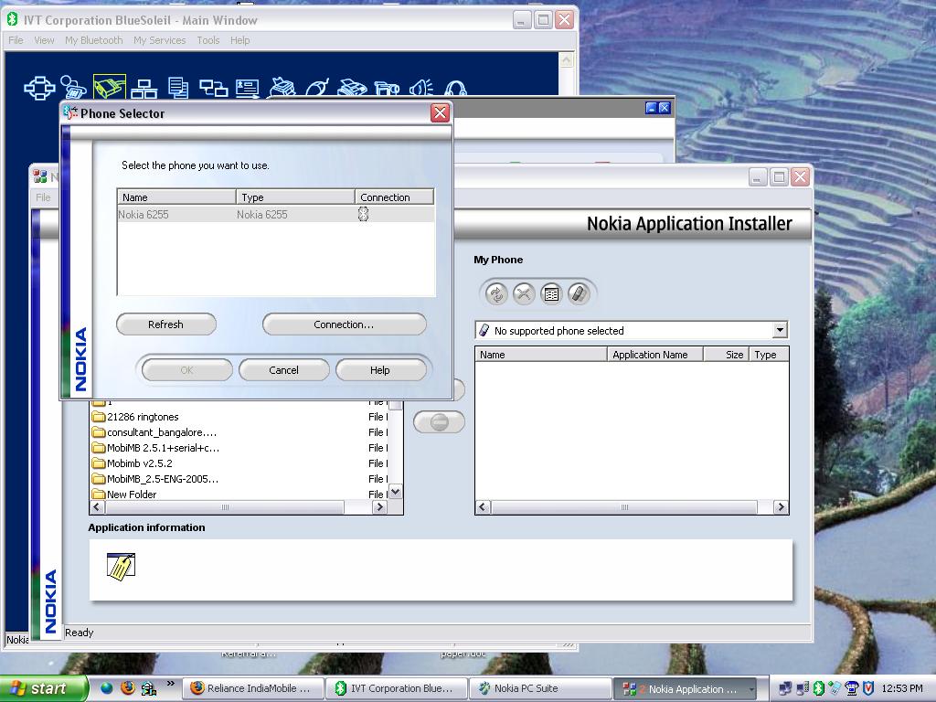Click the Bluetooth imaging camera service icon
936x702 pixels.
(387, 89)
